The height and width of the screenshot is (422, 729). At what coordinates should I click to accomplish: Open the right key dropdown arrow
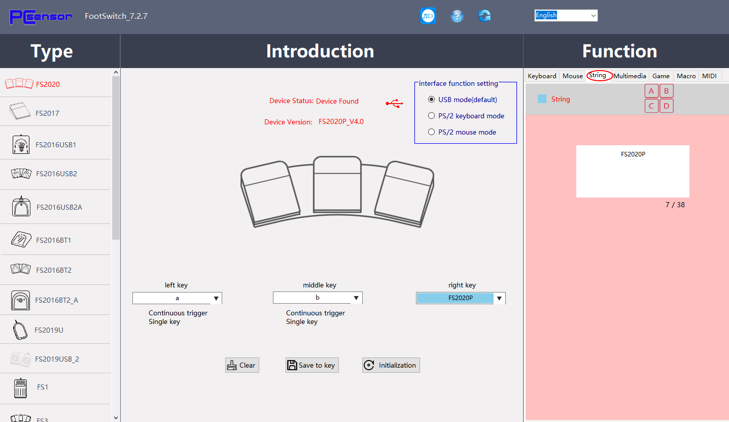[500, 299]
